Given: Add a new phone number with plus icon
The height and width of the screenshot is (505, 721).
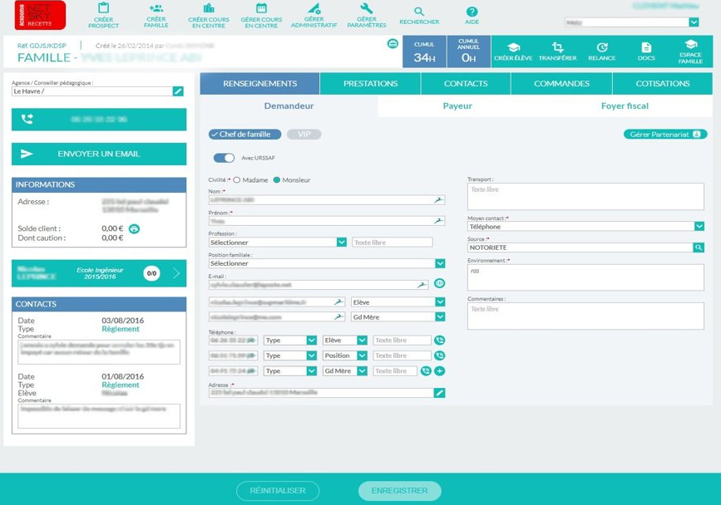Looking at the screenshot, I should pos(440,371).
